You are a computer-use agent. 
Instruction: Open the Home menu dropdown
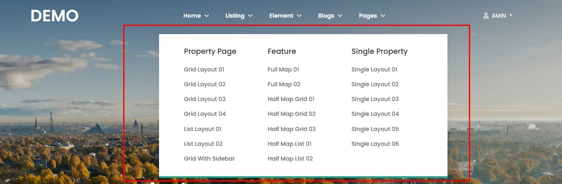tap(196, 16)
